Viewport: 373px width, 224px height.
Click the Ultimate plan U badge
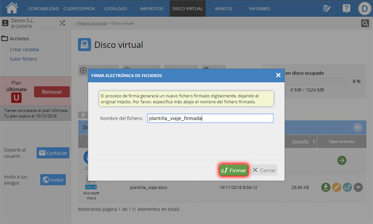click(16, 97)
